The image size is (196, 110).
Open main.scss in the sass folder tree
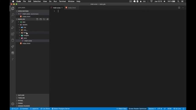click(x=28, y=41)
